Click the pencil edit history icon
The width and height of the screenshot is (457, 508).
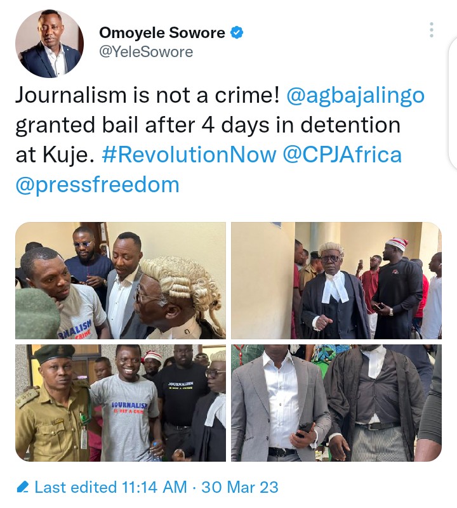pos(22,487)
